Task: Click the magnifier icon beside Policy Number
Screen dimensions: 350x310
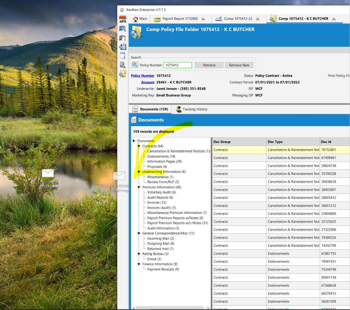Action: 135,65
